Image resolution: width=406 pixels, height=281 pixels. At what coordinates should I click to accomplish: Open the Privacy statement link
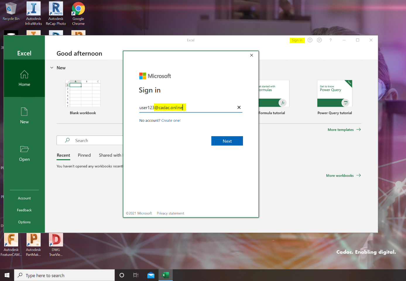170,213
